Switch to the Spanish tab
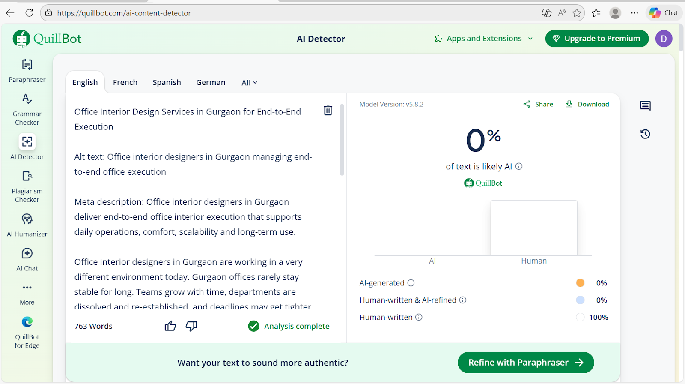This screenshot has width=685, height=384. (167, 82)
